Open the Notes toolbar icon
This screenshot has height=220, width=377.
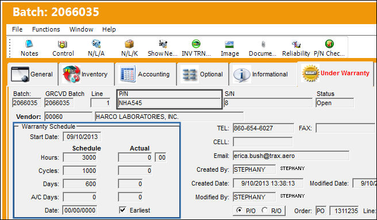29,44
